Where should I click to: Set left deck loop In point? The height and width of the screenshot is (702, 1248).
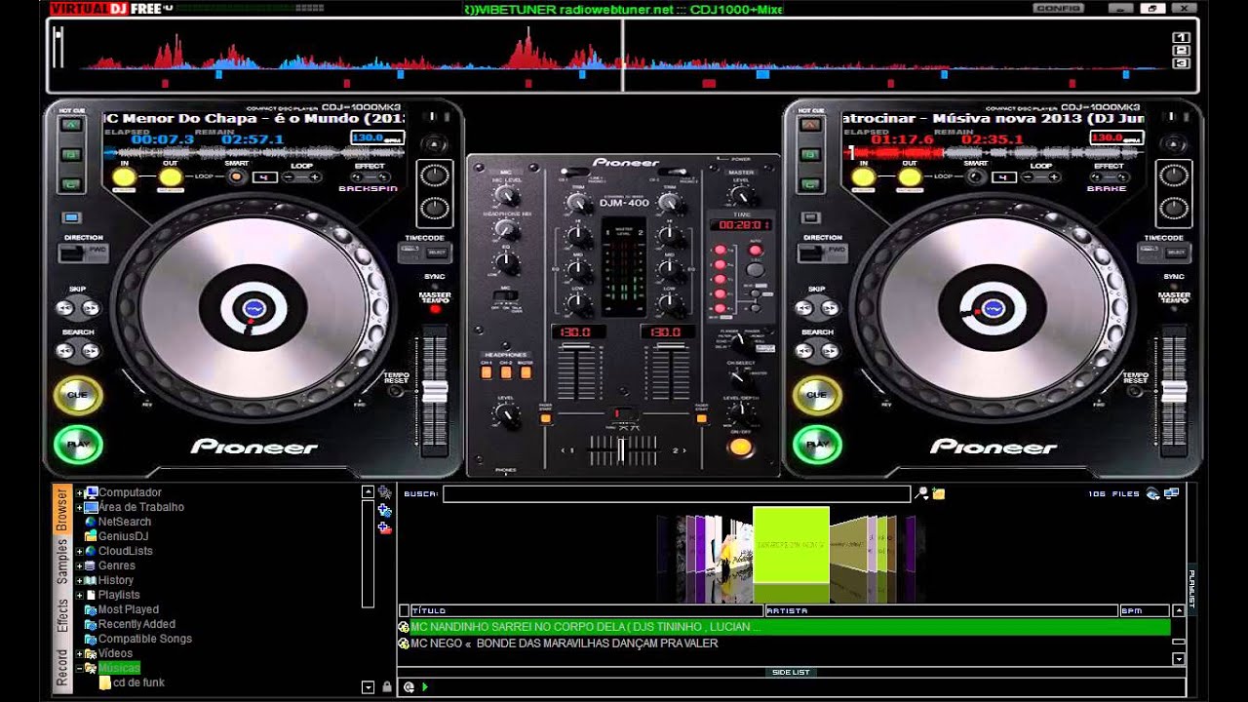(124, 176)
